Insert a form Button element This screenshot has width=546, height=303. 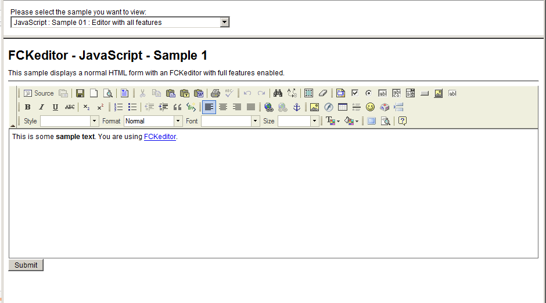coord(424,93)
